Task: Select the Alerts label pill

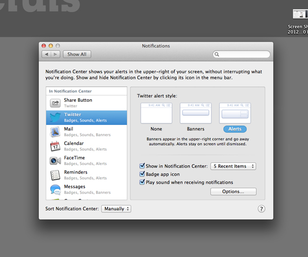Action: coord(235,129)
